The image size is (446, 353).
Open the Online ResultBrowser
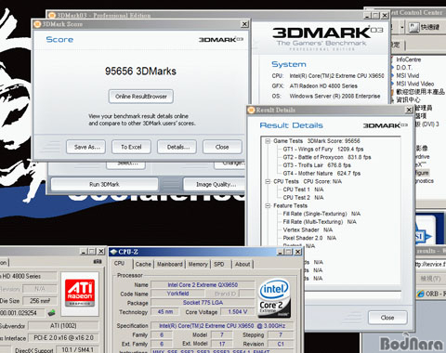coord(141,97)
